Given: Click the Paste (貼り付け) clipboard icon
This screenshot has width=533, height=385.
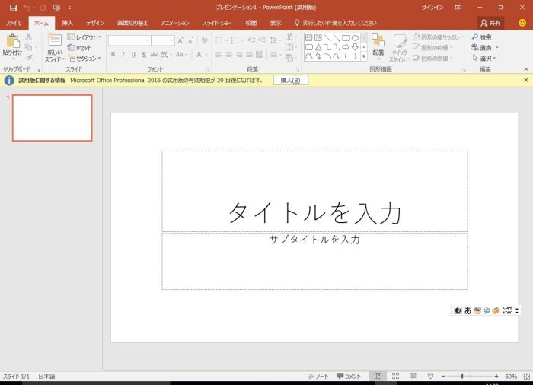Looking at the screenshot, I should (x=11, y=41).
